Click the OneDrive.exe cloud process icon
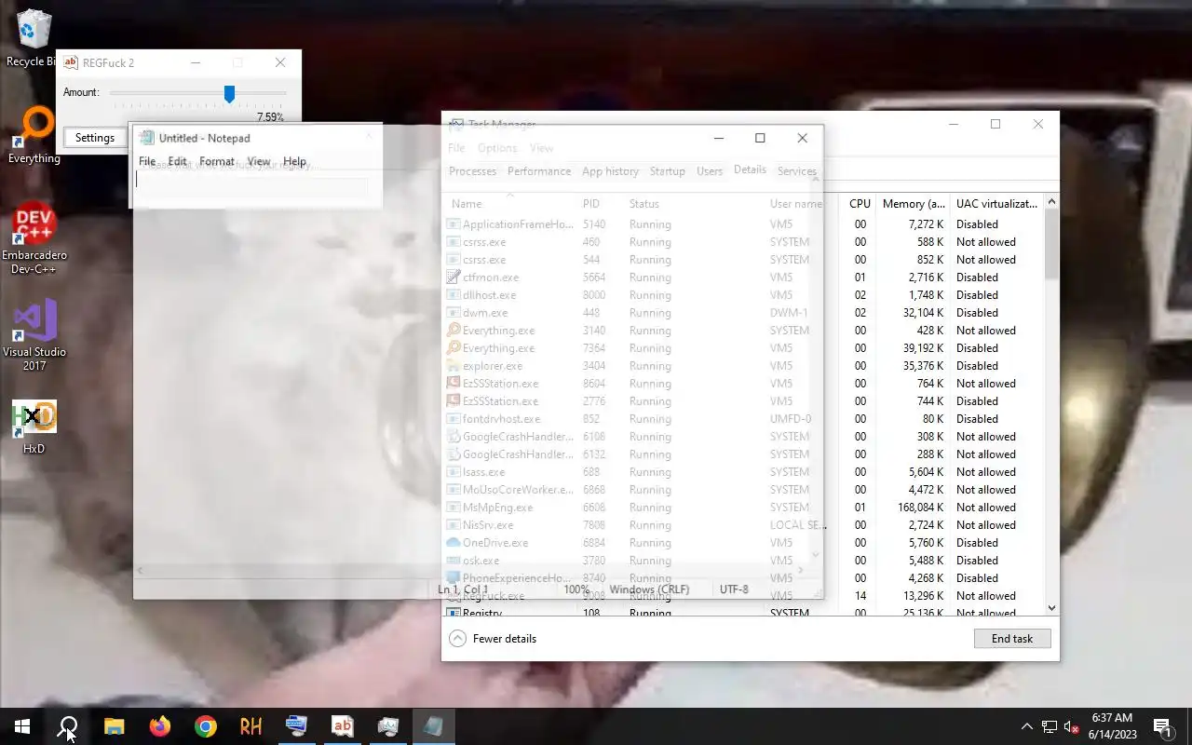The height and width of the screenshot is (745, 1192). pos(454,543)
